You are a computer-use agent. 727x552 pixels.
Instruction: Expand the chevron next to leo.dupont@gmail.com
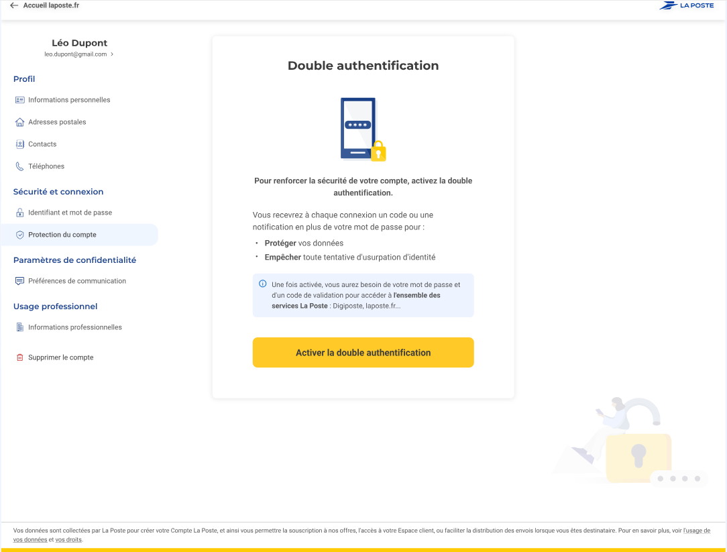coord(112,54)
